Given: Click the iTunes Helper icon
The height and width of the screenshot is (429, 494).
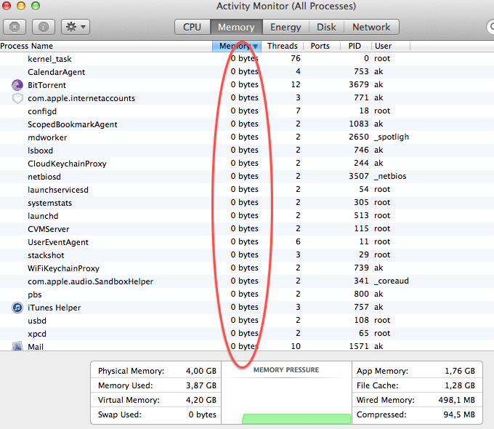Looking at the screenshot, I should pyautogui.click(x=17, y=308).
